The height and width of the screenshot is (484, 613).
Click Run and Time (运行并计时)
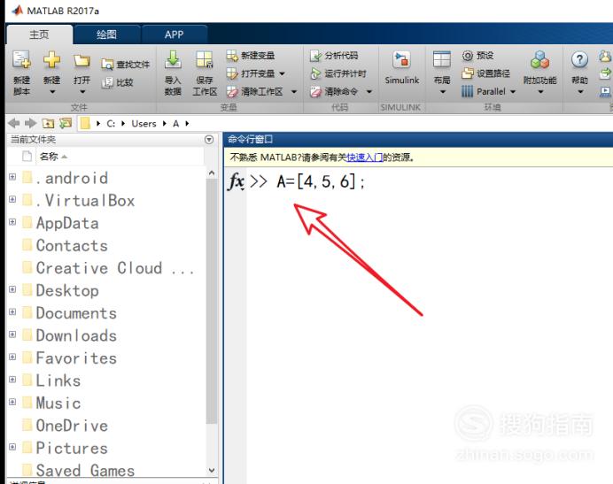(x=338, y=73)
